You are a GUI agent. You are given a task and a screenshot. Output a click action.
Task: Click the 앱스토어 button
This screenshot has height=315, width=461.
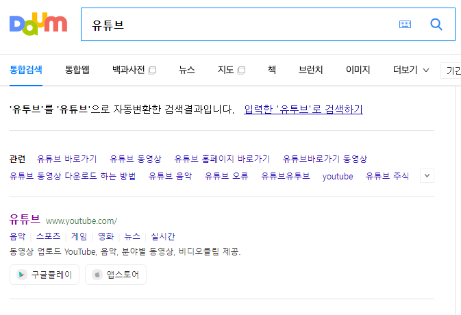116,275
